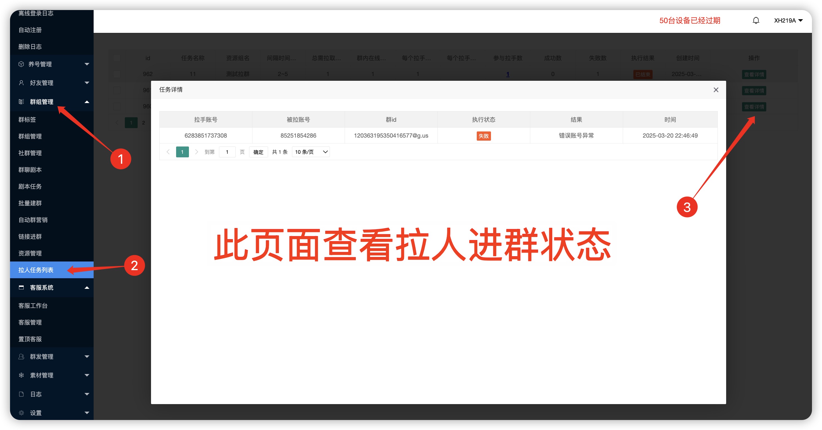The width and height of the screenshot is (822, 430).
Task: Select 批量建群 in the sidebar
Action: [x=30, y=203]
